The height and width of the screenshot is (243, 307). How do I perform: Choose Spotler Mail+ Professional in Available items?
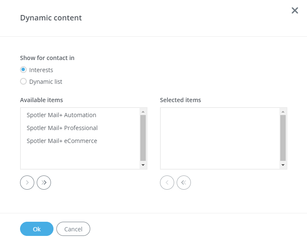pos(62,128)
